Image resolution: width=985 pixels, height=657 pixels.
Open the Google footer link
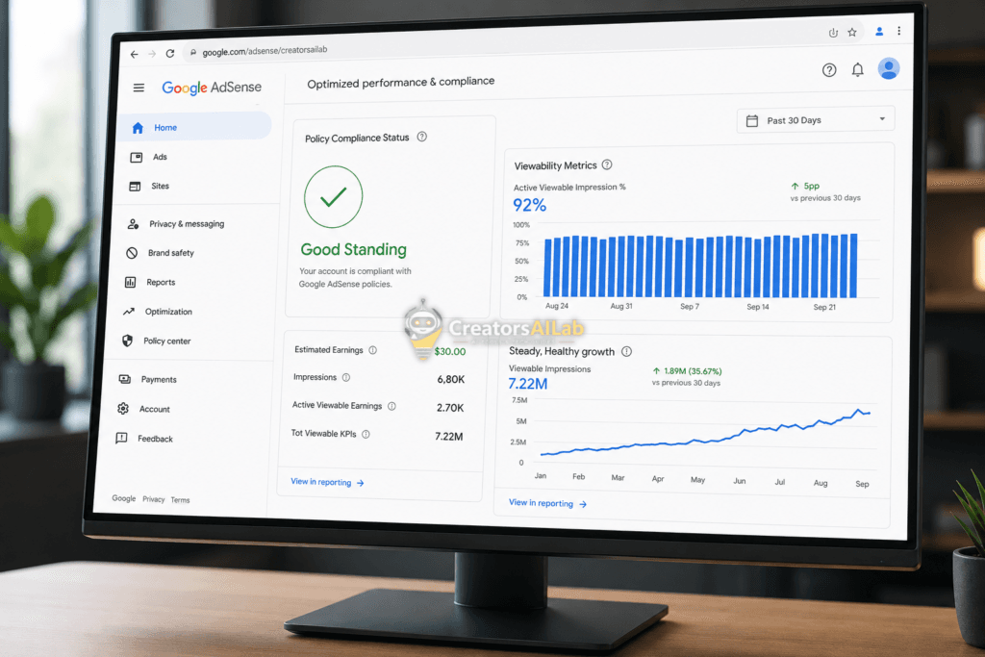tap(124, 498)
